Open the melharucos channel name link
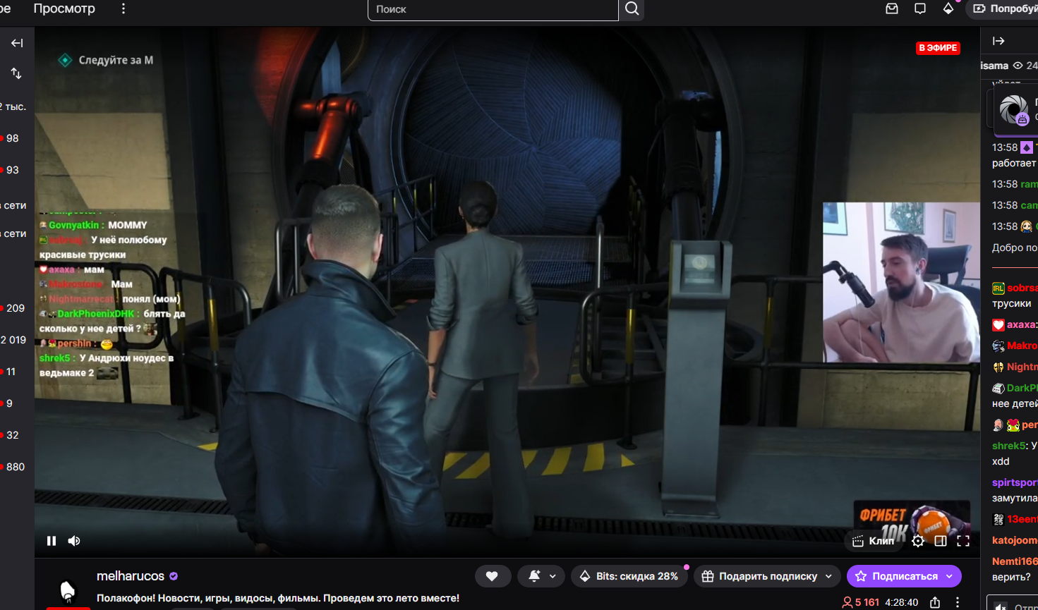This screenshot has width=1038, height=610. click(x=131, y=576)
